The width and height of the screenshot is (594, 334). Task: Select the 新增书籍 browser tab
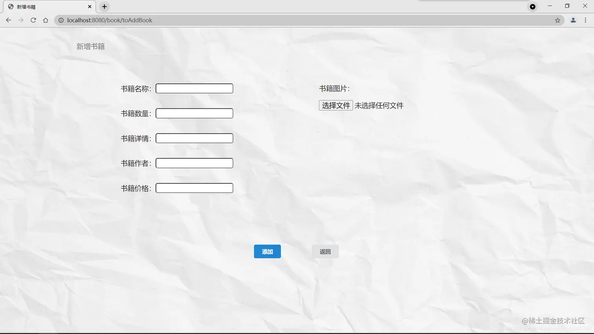[x=49, y=7]
